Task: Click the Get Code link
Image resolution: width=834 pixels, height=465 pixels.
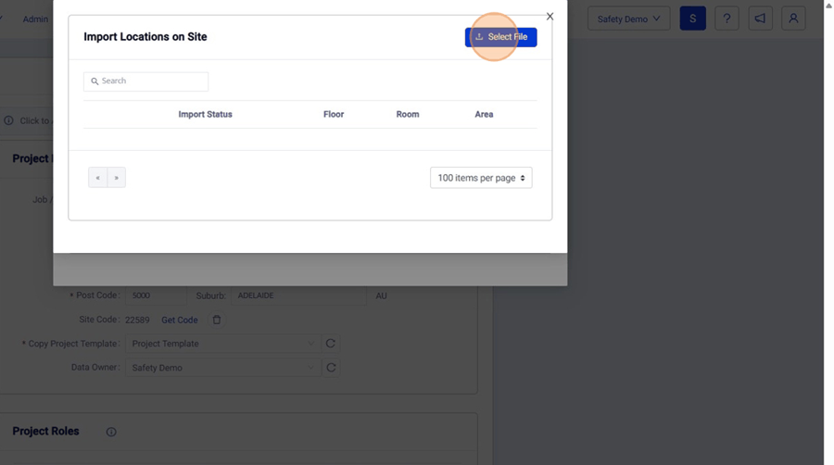Action: (x=180, y=320)
